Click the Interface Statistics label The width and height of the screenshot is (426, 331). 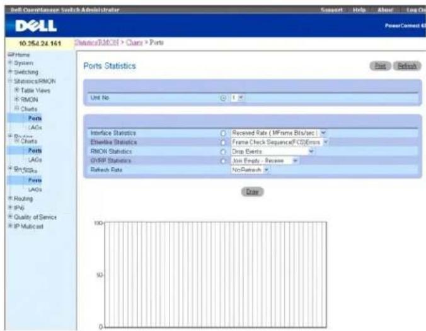coord(113,133)
